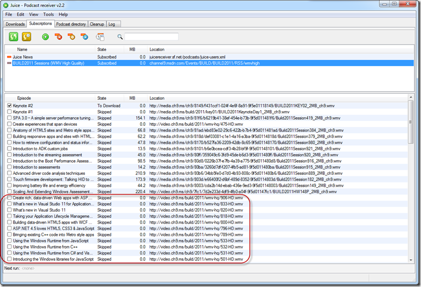Uncheck the Keynote #2 episode checkbox
Image resolution: width=421 pixels, height=287 pixels.
click(x=9, y=106)
